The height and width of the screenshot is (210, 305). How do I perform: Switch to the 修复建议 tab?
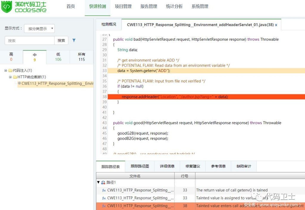193,166
